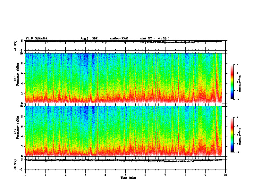Screen dimensions: 254x196
Task: Click the ch.2 spectrogram color bar
Action: click(232, 135)
